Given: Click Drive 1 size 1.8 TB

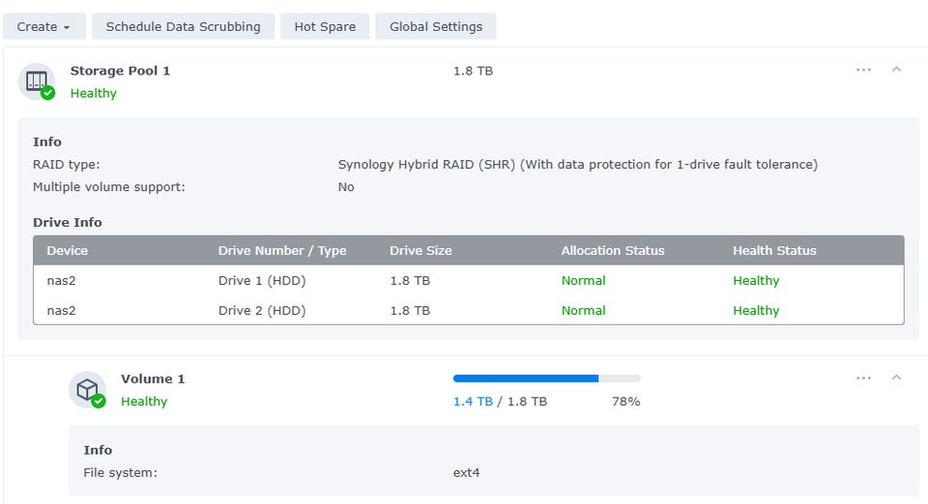Looking at the screenshot, I should [x=410, y=281].
